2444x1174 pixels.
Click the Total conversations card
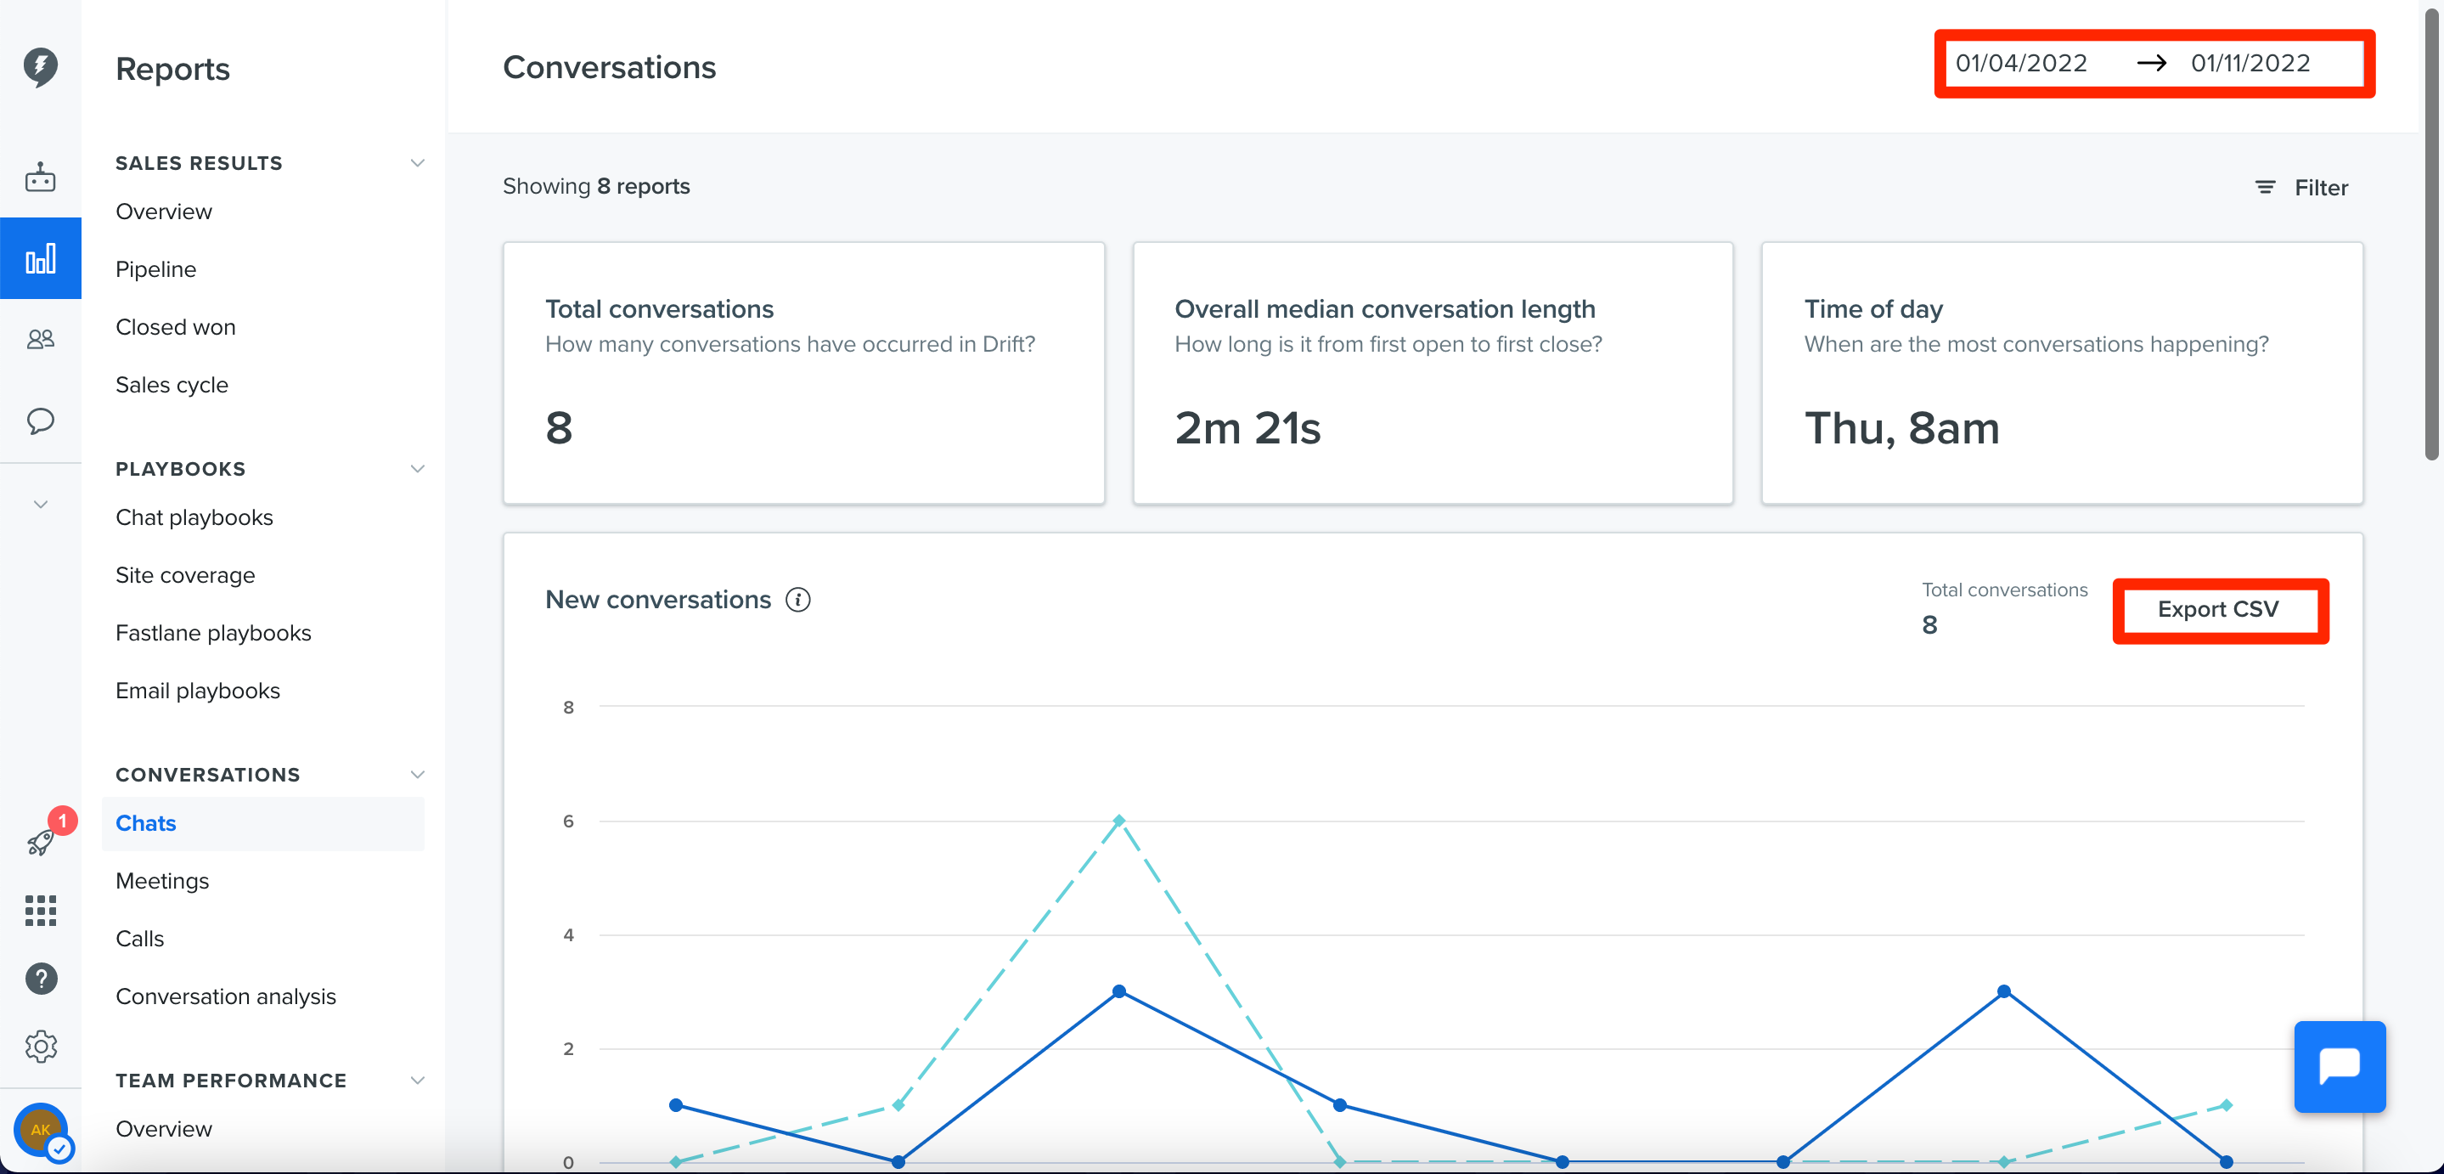click(x=803, y=373)
